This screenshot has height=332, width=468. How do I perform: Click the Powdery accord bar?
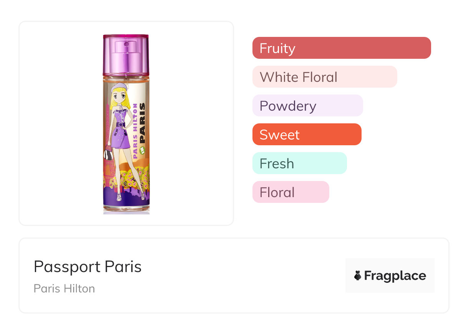click(307, 106)
